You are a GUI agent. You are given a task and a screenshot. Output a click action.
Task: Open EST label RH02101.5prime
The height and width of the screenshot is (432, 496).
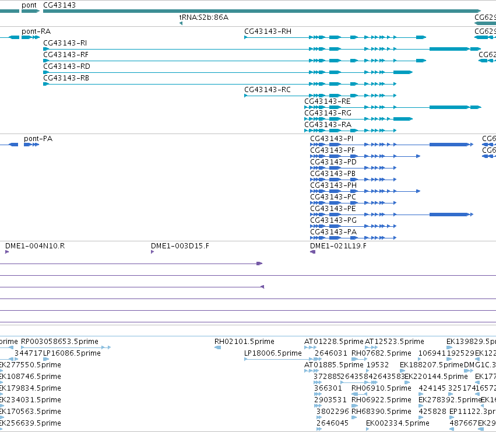pos(244,342)
